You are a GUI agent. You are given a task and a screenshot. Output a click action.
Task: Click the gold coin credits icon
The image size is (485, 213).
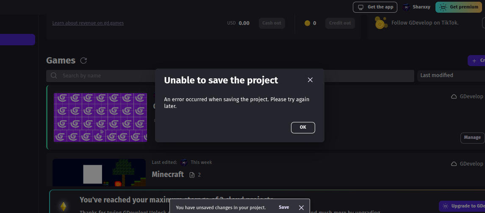pyautogui.click(x=307, y=23)
